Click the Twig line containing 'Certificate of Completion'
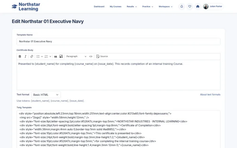The height and width of the screenshot is (148, 237). coord(90,125)
